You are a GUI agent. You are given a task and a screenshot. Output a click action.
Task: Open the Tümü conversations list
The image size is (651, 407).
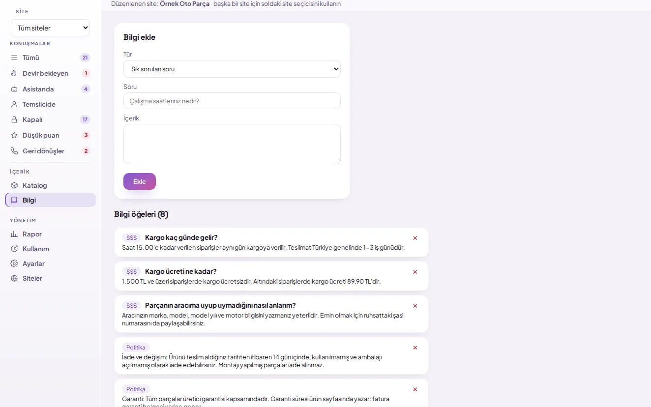(x=50, y=58)
